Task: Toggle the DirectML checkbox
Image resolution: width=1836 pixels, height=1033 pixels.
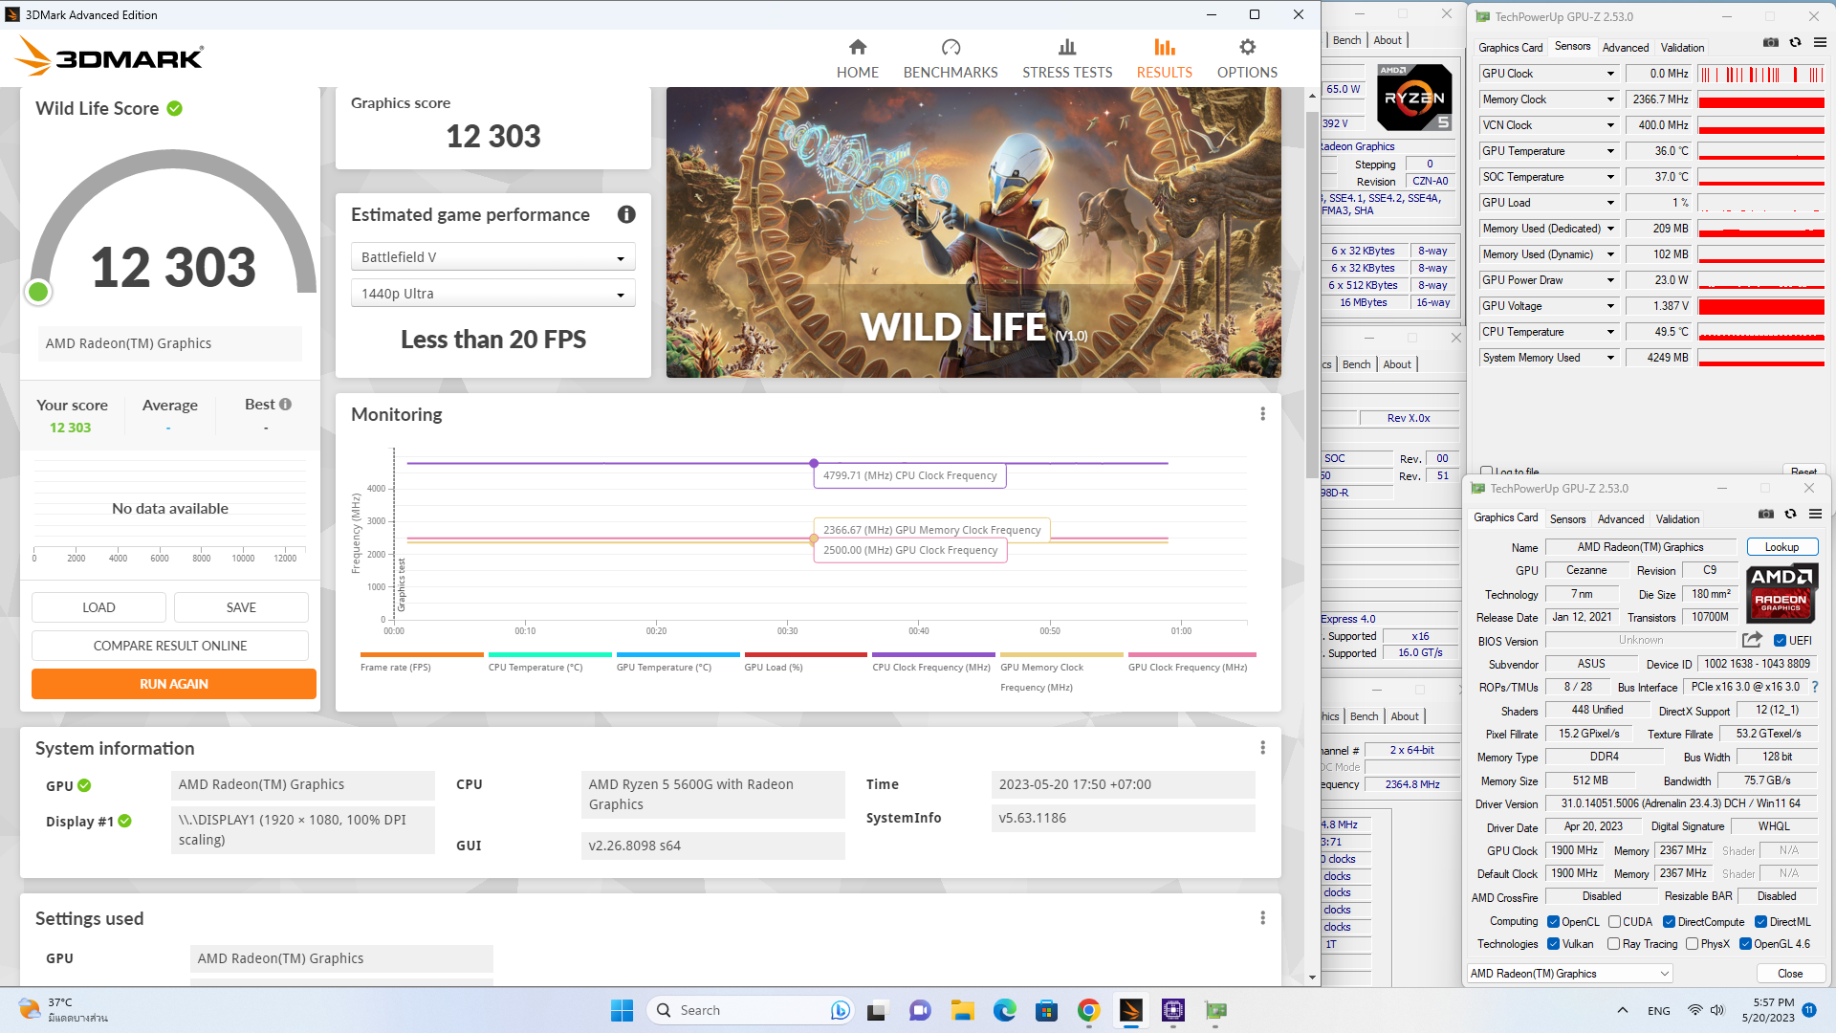Action: tap(1760, 922)
